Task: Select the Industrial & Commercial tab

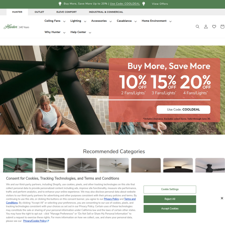Action: pyautogui.click(x=106, y=12)
